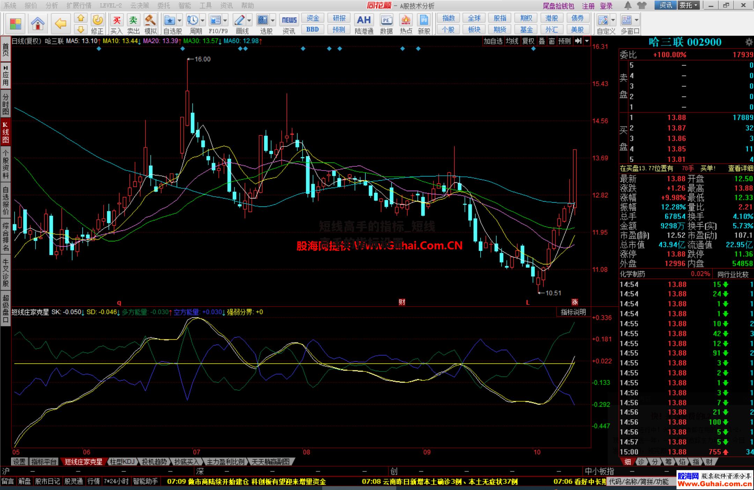
Task: Click the 注册 register link
Action: point(588,6)
